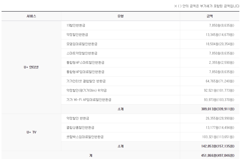
Task: Click the 통합형AP스마트할인반환금 entry
Action: (x=85, y=62)
